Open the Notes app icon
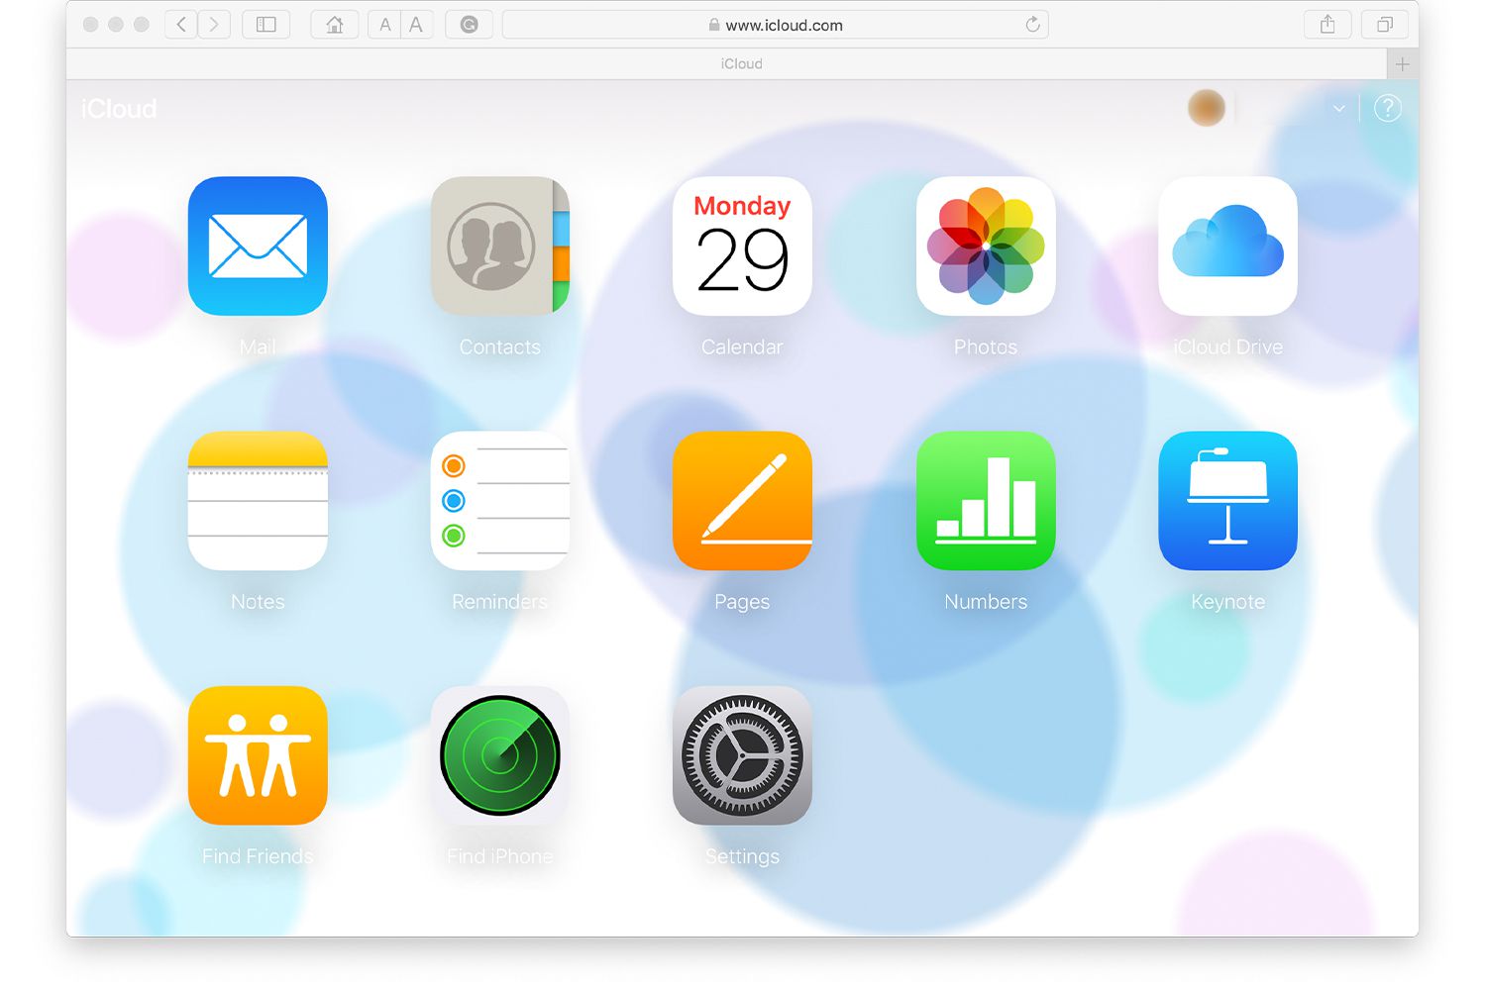Image resolution: width=1486 pixels, height=990 pixels. click(258, 500)
